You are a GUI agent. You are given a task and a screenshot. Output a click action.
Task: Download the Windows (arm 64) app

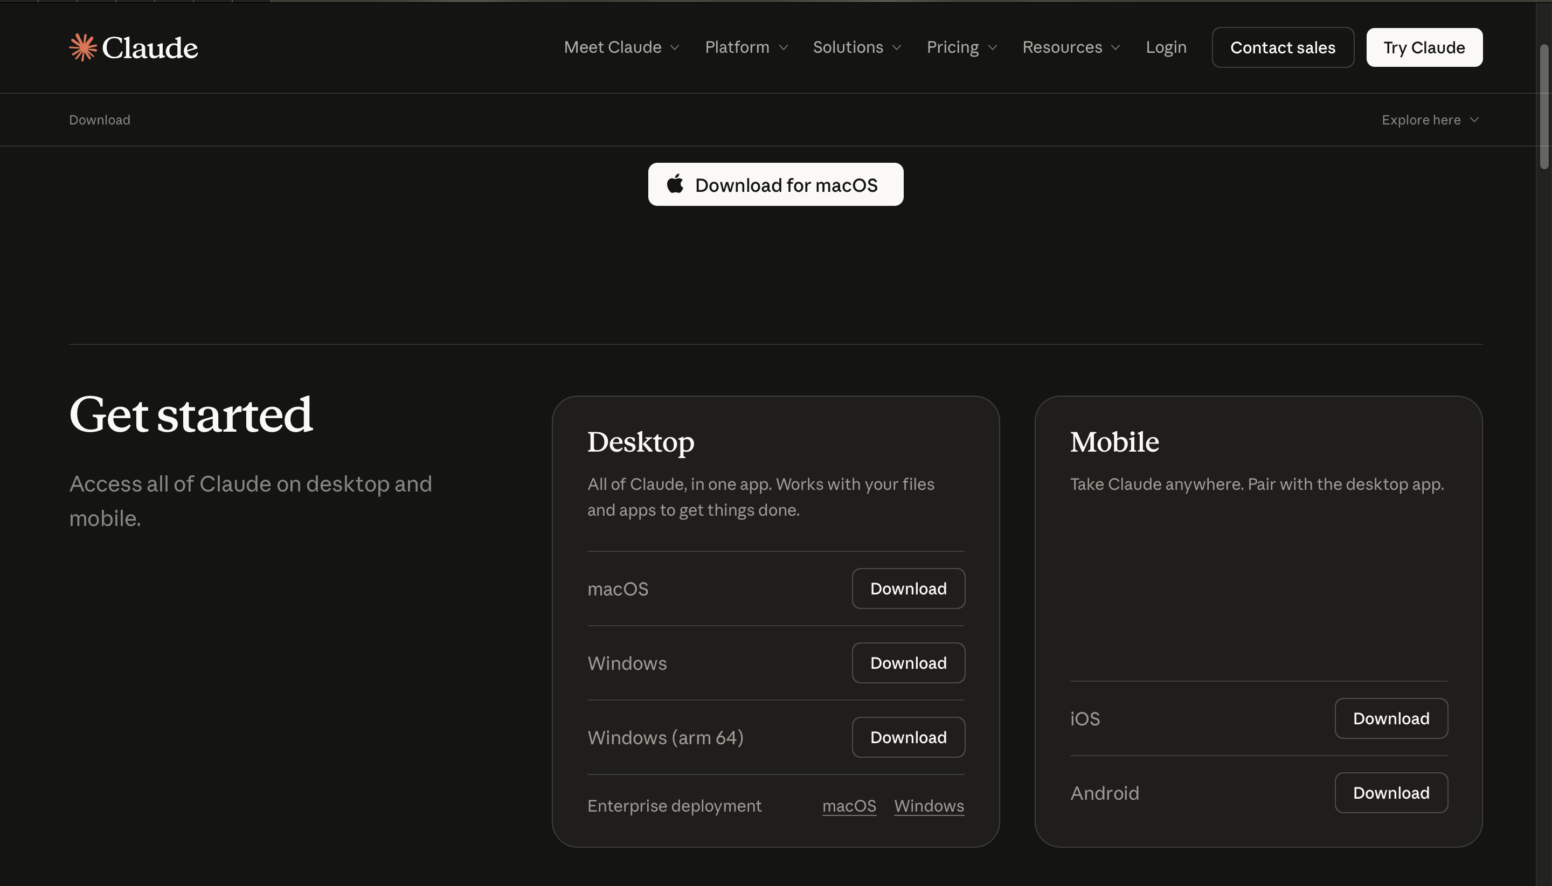pyautogui.click(x=909, y=737)
